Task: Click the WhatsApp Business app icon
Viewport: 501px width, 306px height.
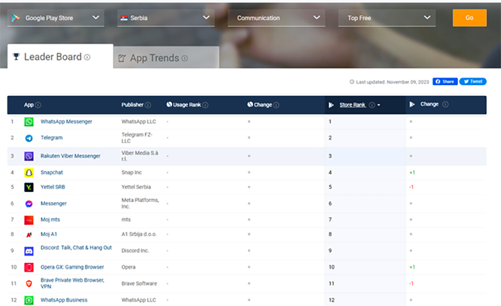Action: coord(29,300)
